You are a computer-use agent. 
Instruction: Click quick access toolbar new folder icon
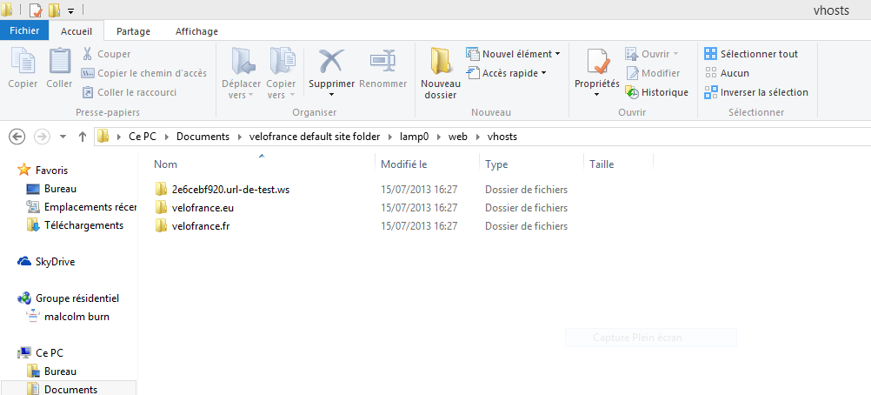(x=55, y=10)
